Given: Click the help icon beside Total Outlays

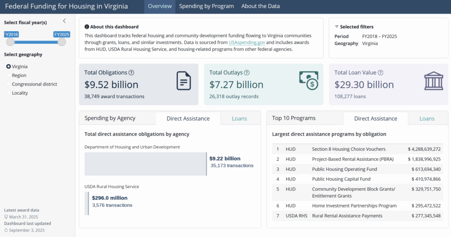Looking at the screenshot, I should click(247, 73).
